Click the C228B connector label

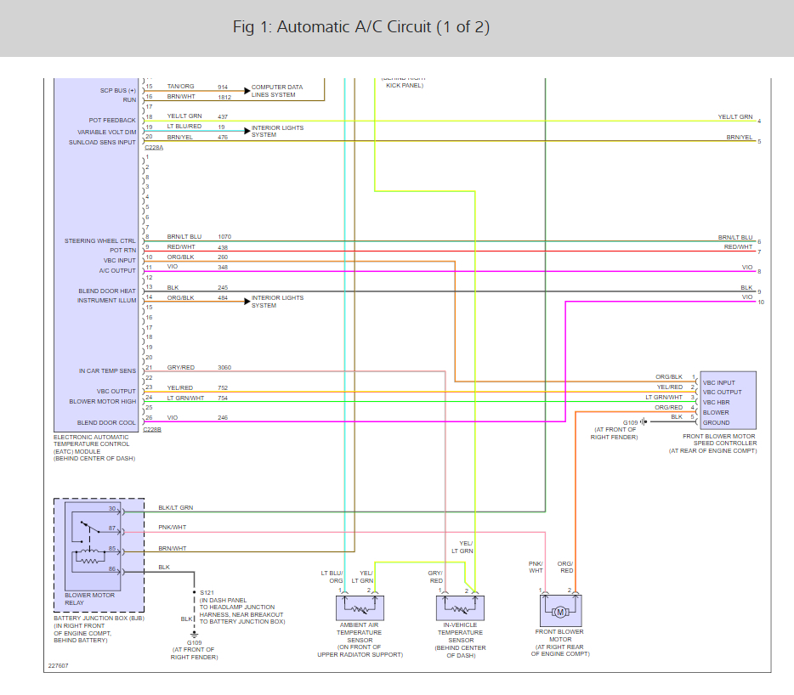(152, 429)
